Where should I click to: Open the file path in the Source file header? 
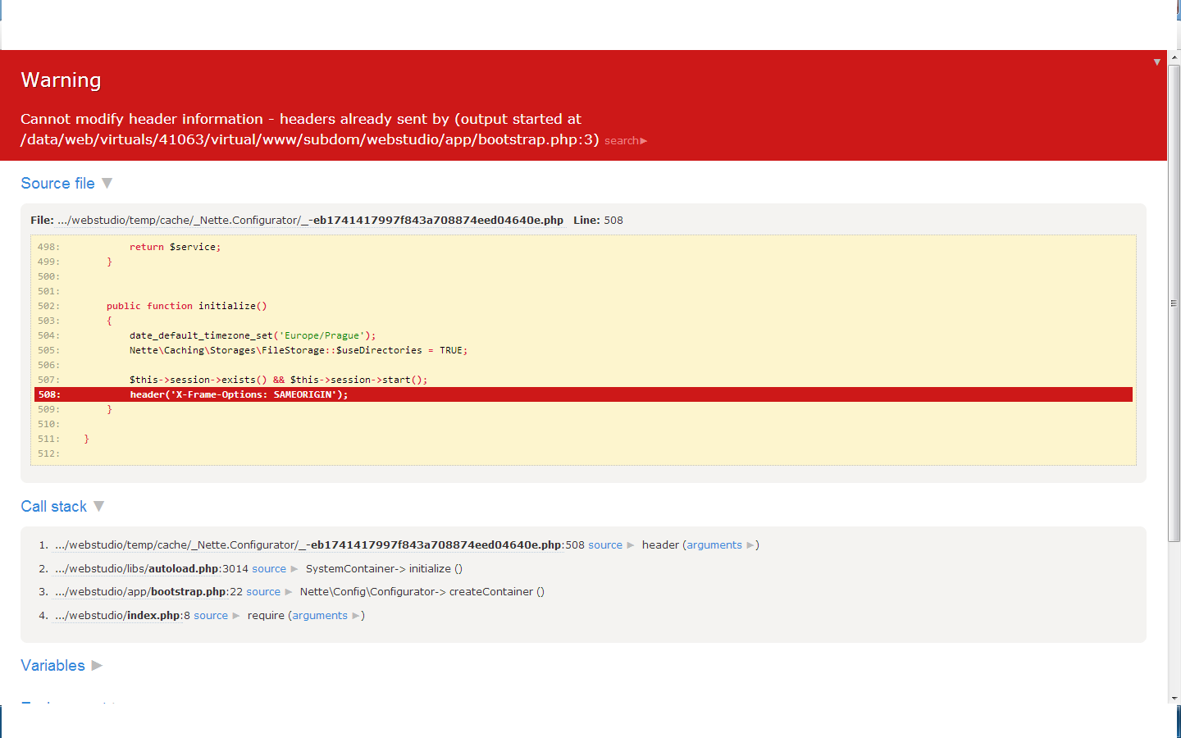[310, 221]
